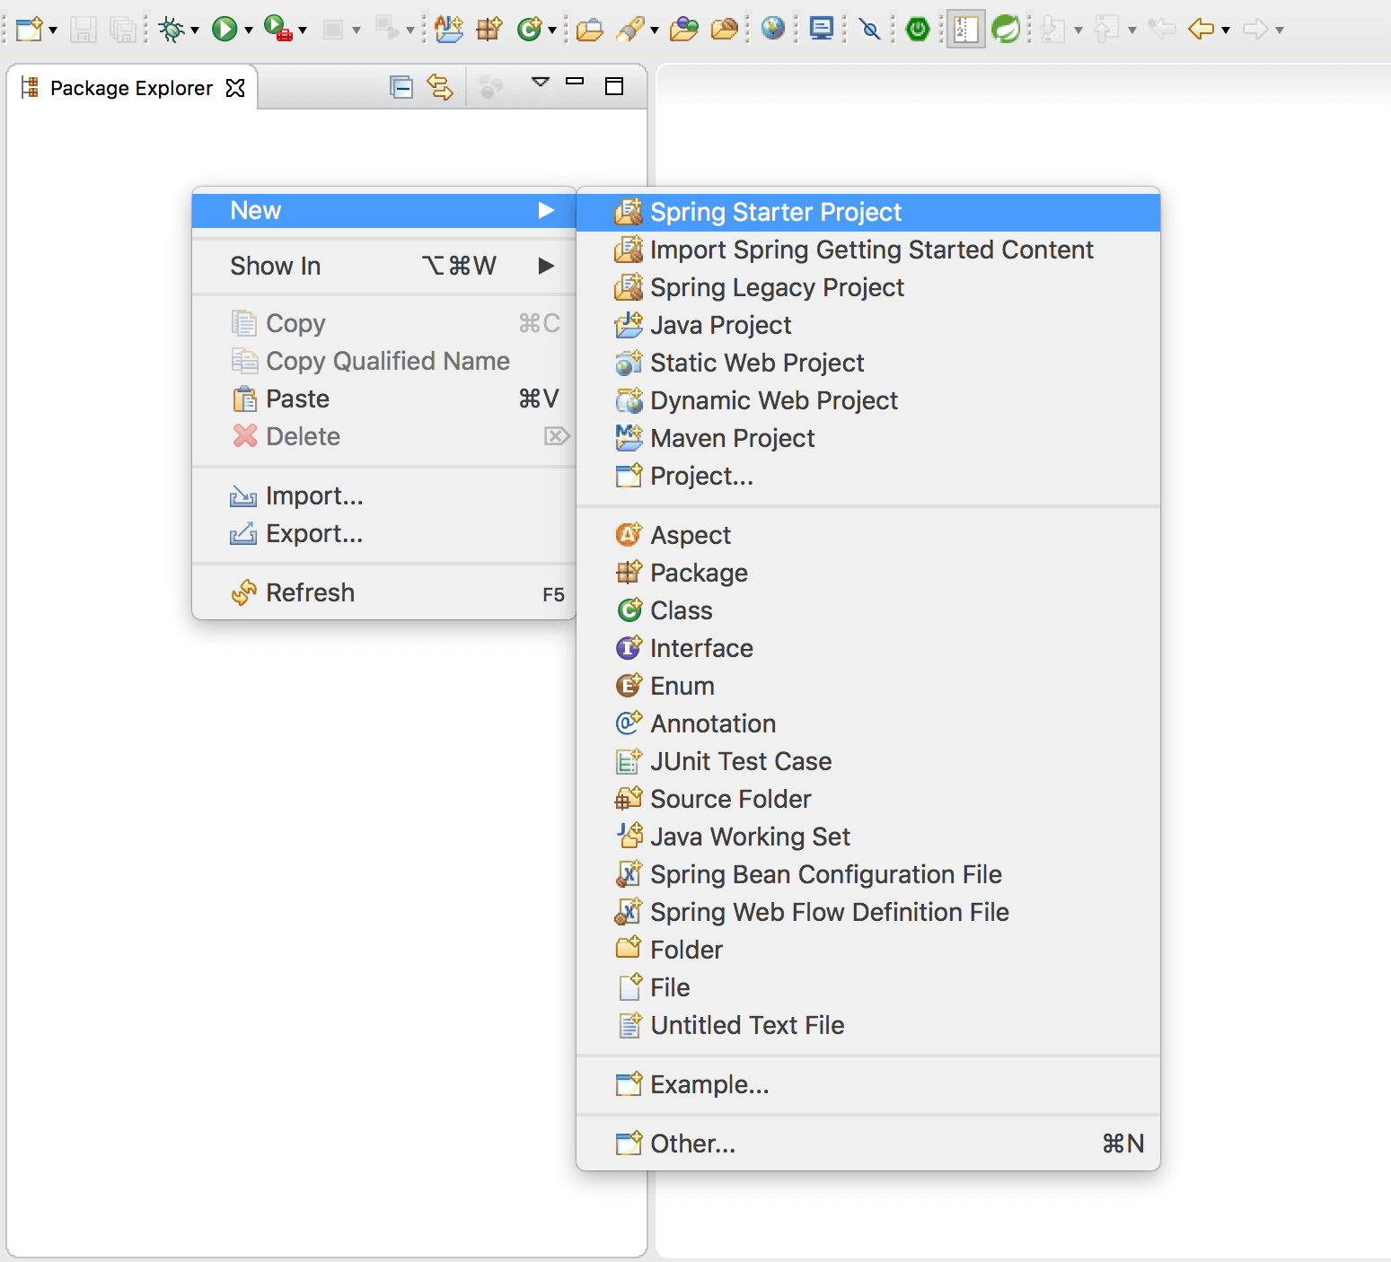Click the Open Type folder icon
Image resolution: width=1391 pixels, height=1262 pixels.
[x=590, y=30]
